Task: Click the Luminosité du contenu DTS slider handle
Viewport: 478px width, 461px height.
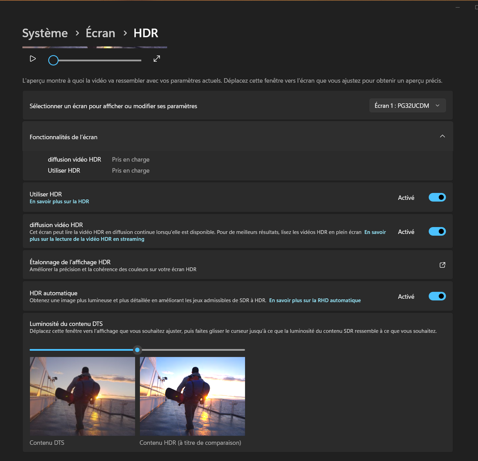Action: [x=137, y=350]
